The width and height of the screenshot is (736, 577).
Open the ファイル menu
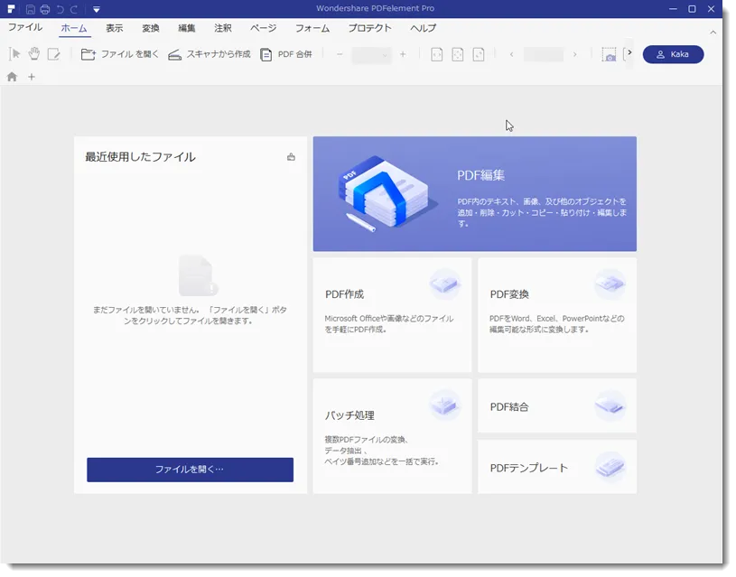click(25, 28)
